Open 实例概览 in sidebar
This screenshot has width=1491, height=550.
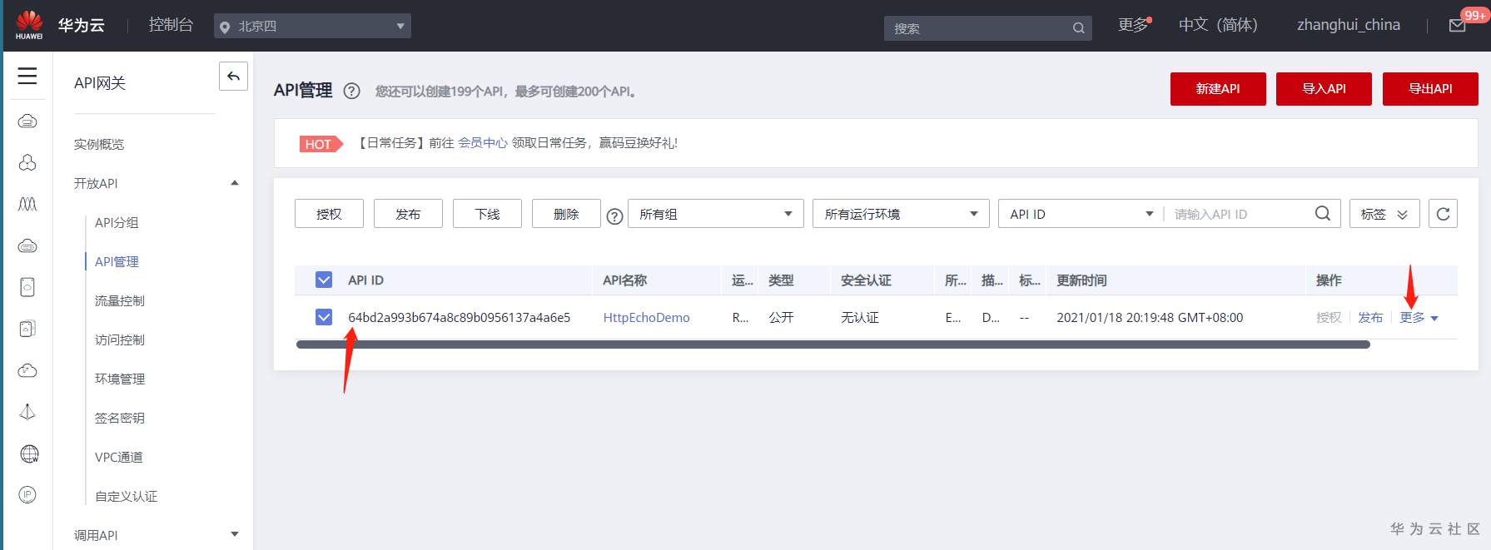(98, 144)
